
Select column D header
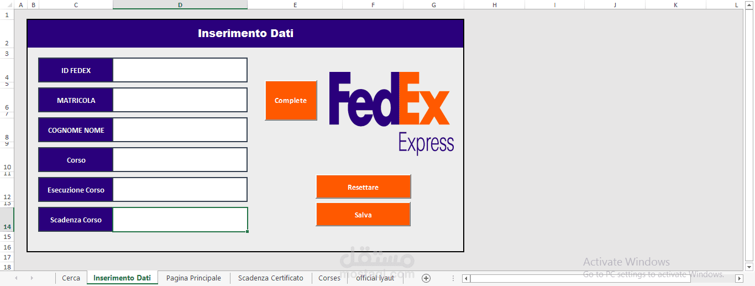click(x=180, y=4)
